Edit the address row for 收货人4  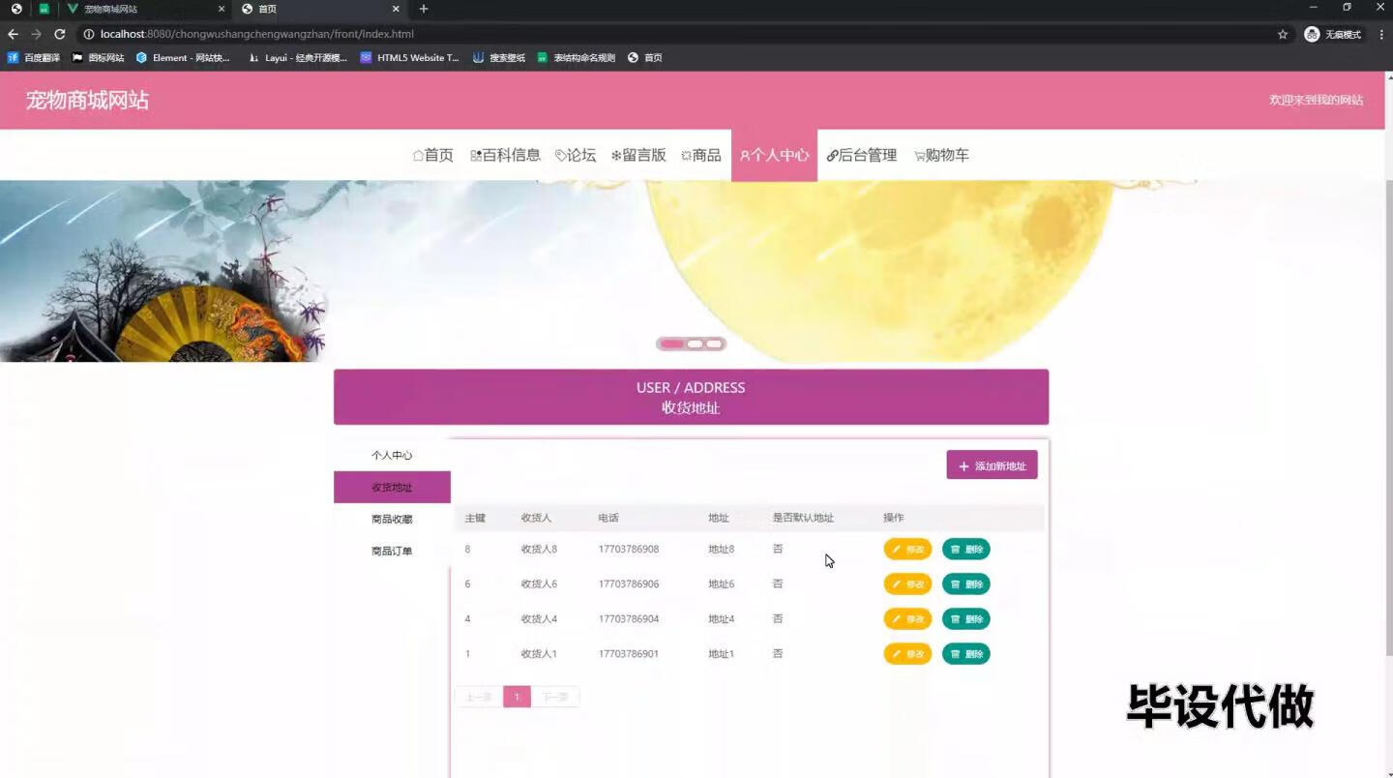pyautogui.click(x=907, y=619)
